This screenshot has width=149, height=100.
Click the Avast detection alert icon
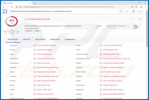(x=101, y=50)
